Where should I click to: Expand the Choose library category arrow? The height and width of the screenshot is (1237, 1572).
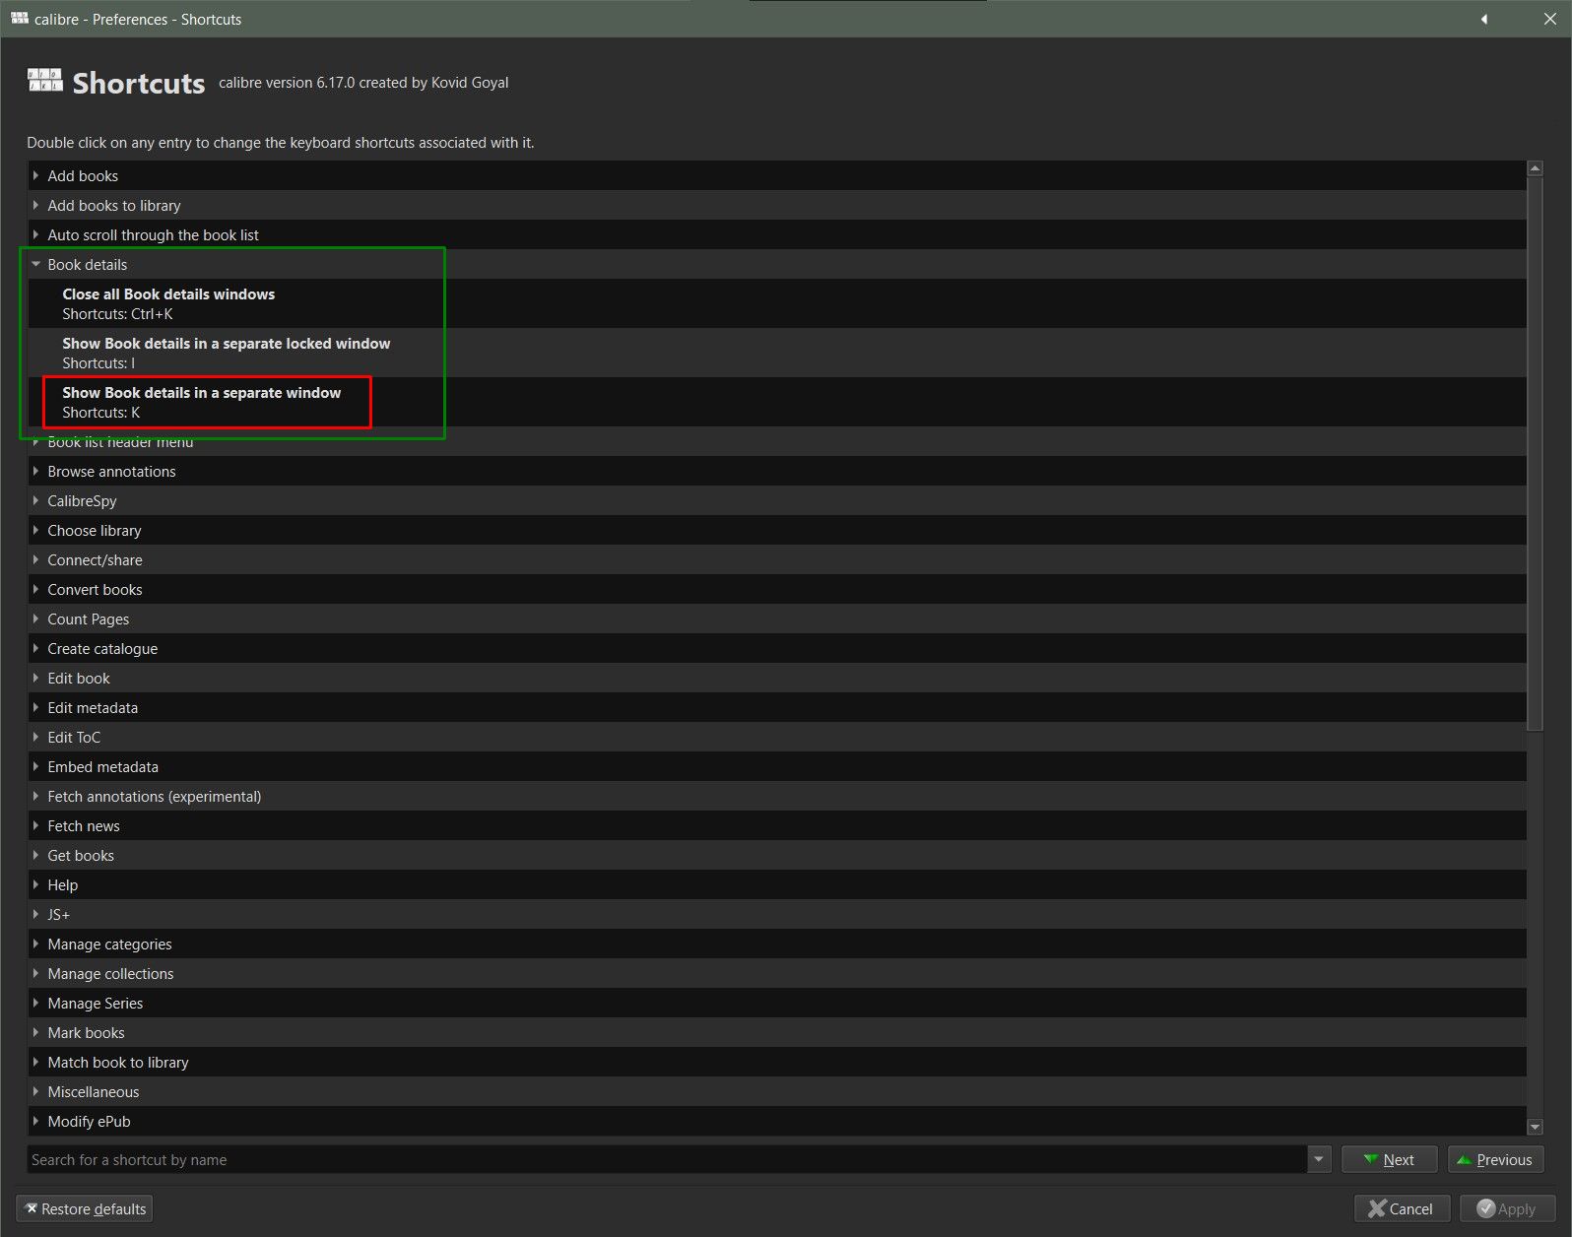pyautogui.click(x=35, y=530)
